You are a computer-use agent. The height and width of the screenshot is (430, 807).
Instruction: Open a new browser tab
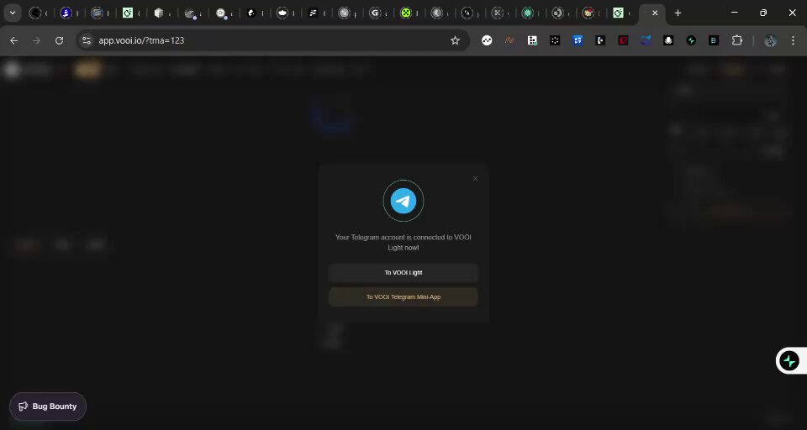(678, 13)
